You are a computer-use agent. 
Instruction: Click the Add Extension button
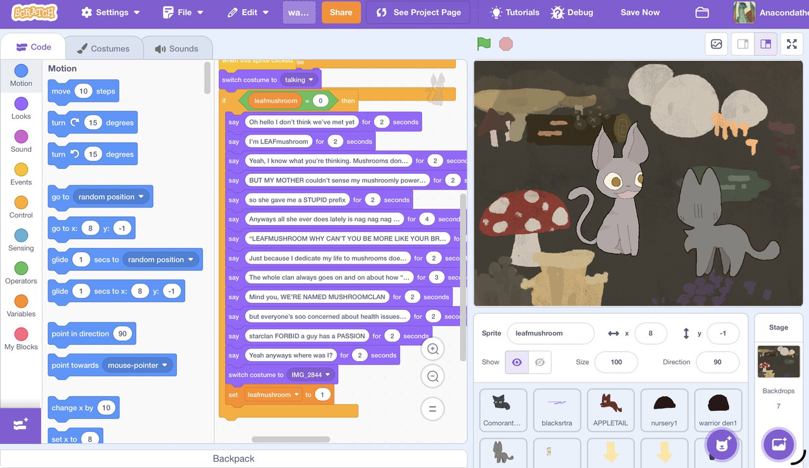point(20,425)
